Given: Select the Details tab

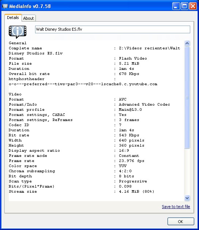Looking at the screenshot, I should 13,18.
